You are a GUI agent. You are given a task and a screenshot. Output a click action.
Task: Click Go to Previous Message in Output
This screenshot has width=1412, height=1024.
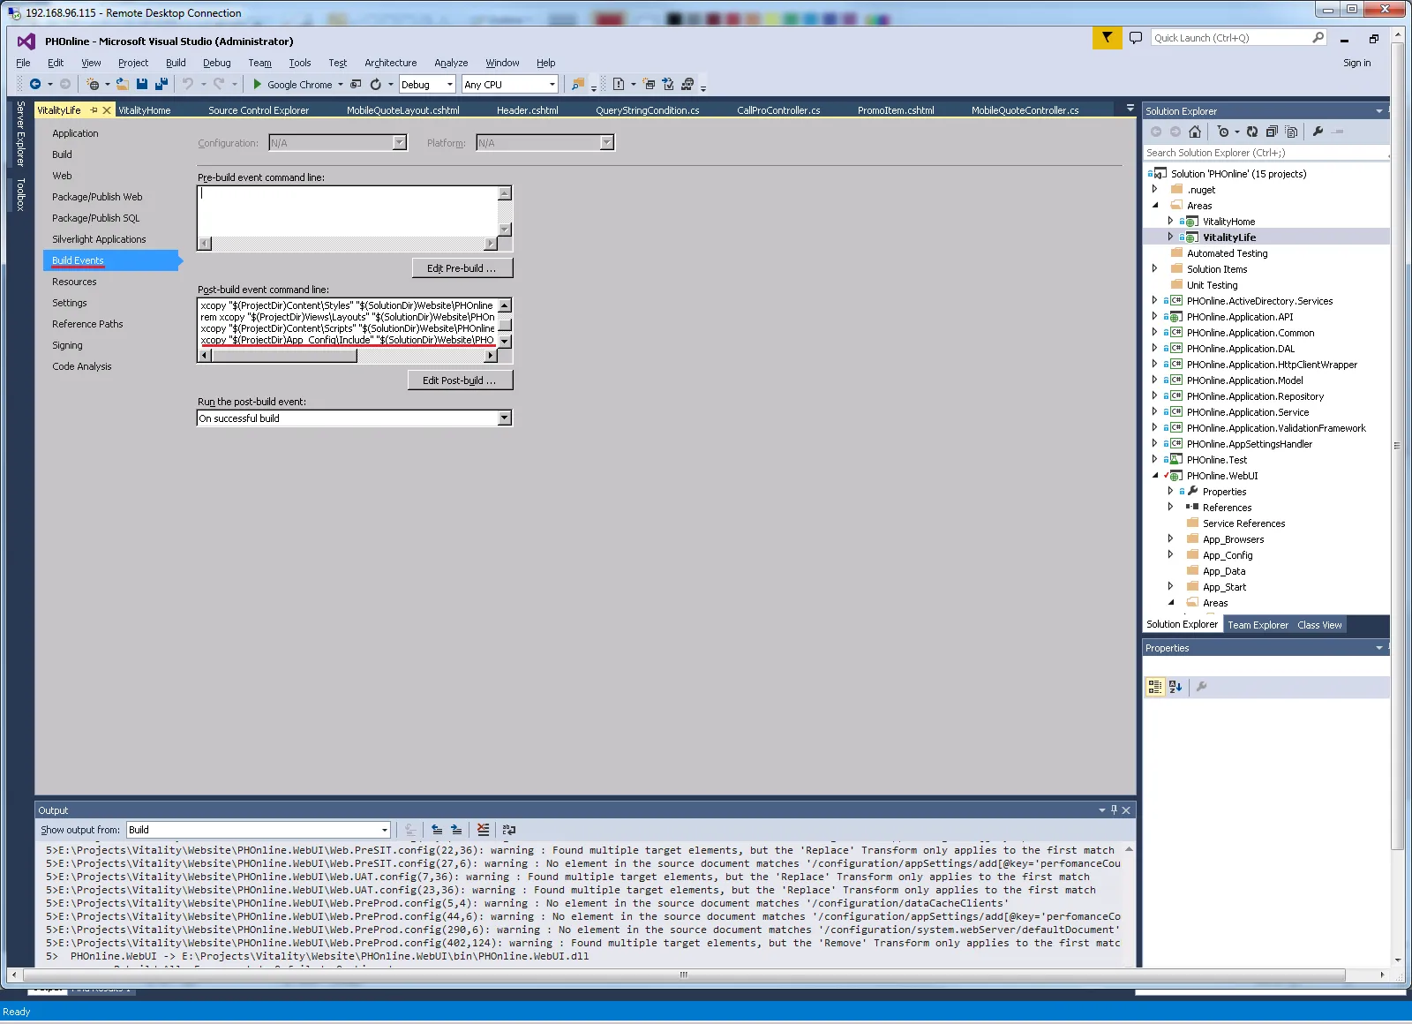[x=437, y=830]
